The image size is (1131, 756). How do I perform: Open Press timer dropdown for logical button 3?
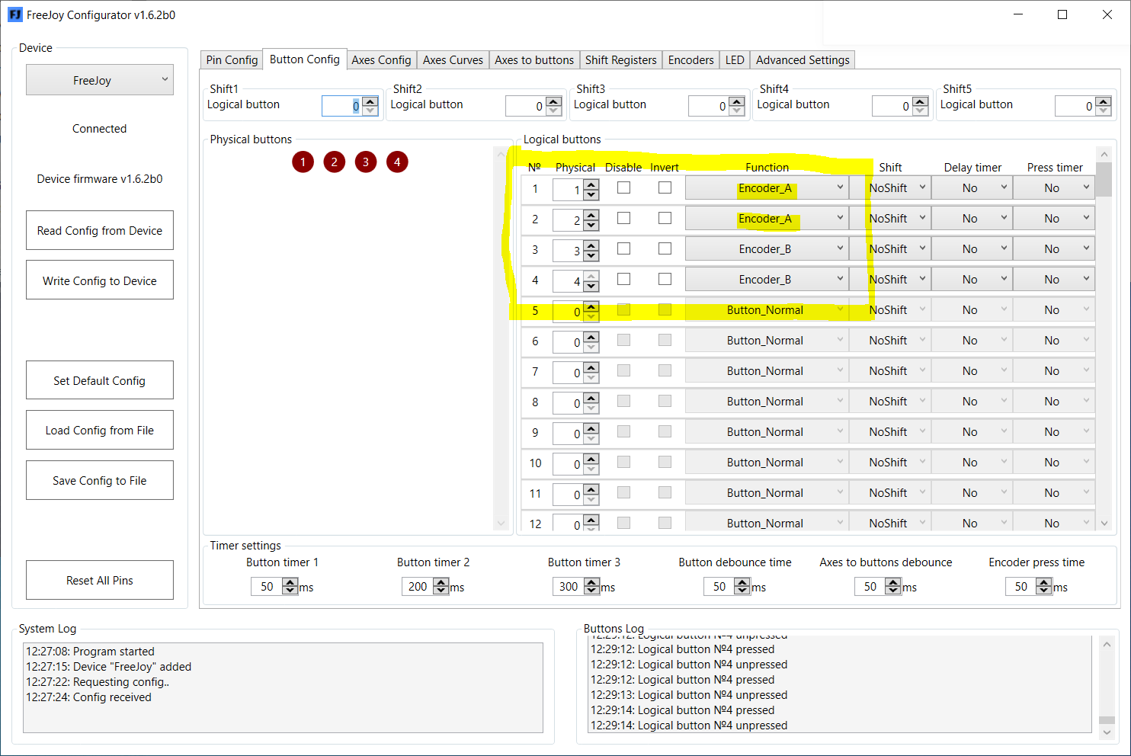(x=1053, y=248)
